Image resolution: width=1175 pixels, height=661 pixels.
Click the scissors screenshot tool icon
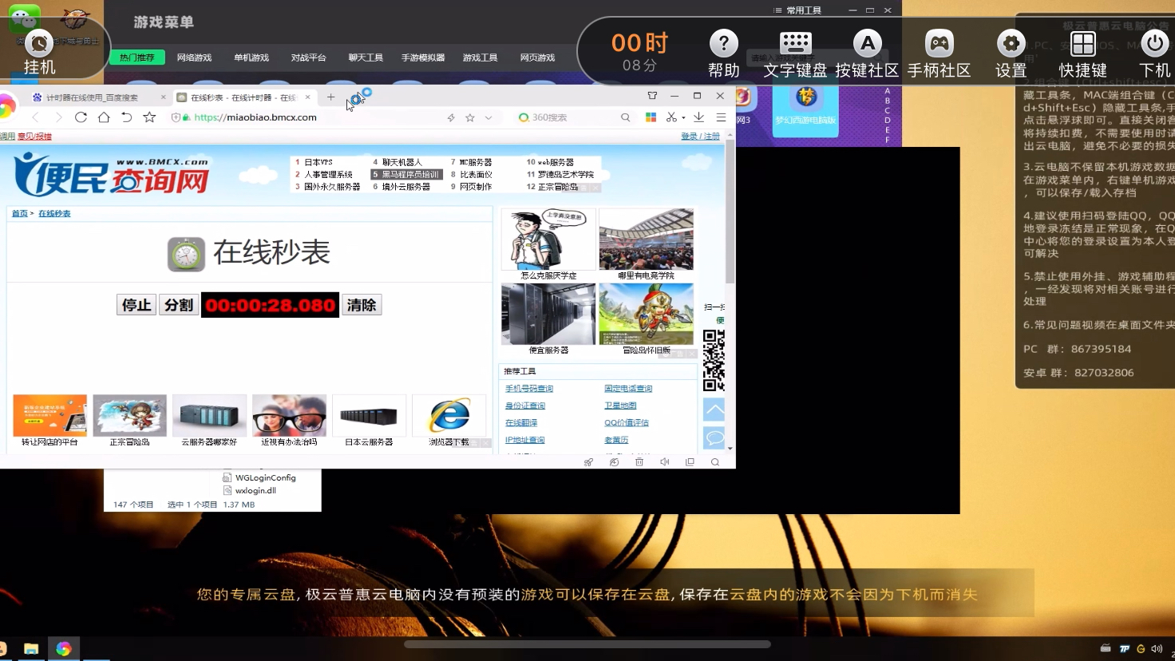click(x=671, y=117)
